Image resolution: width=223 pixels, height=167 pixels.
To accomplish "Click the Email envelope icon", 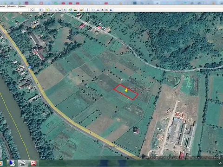I will 93,10.
